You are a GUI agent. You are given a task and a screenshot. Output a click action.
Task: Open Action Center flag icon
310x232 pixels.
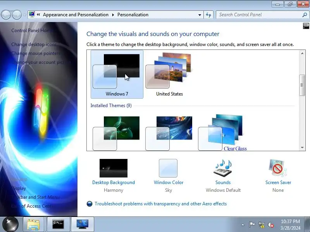point(251,225)
